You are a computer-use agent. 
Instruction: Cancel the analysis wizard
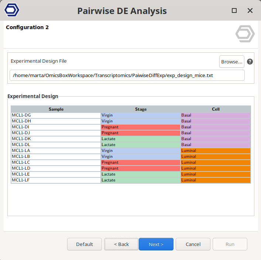pos(193,244)
